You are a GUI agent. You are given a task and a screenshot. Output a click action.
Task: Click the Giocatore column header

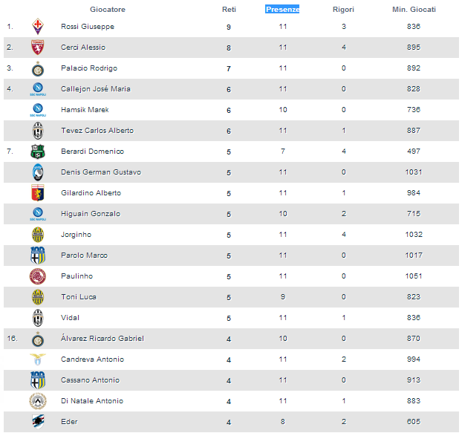tap(108, 10)
